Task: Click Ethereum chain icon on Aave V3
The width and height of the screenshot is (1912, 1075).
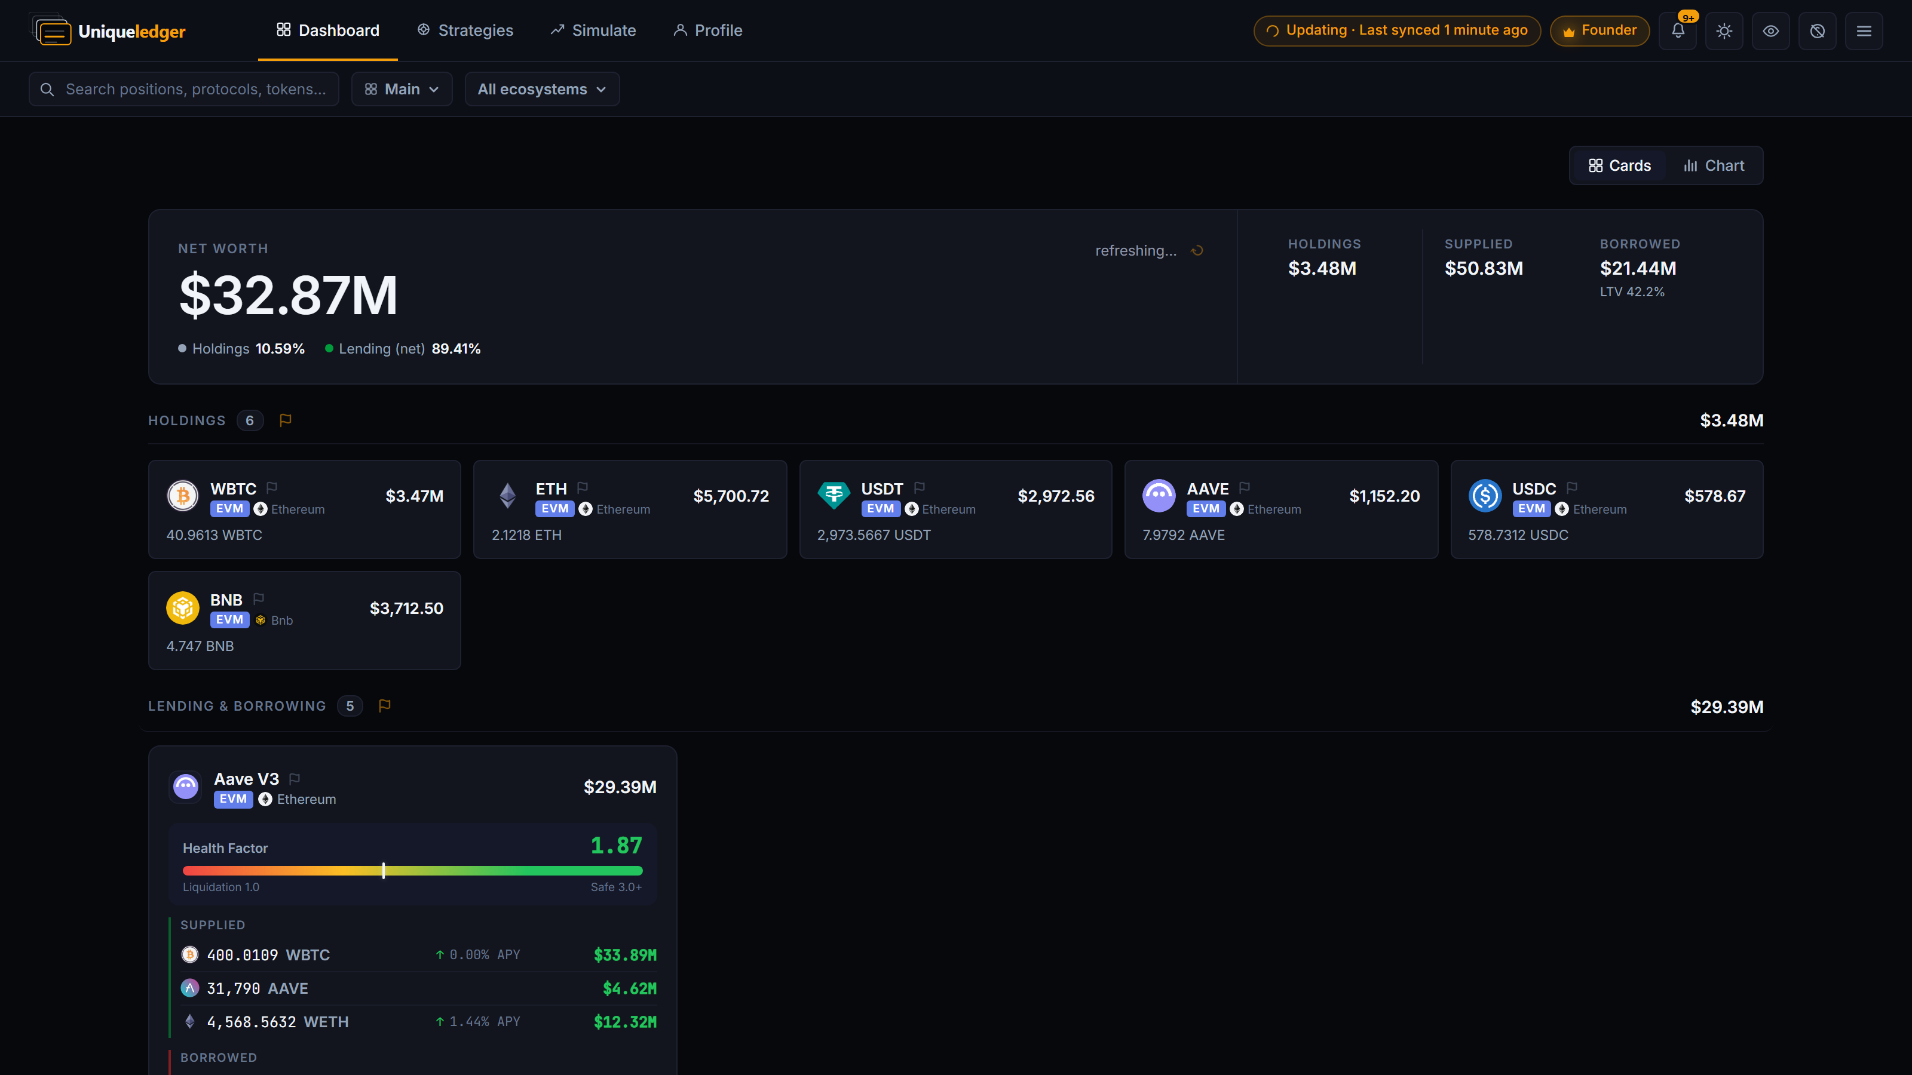Action: pyautogui.click(x=265, y=799)
